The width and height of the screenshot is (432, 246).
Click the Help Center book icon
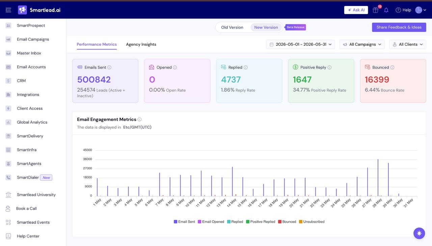pyautogui.click(x=8, y=236)
